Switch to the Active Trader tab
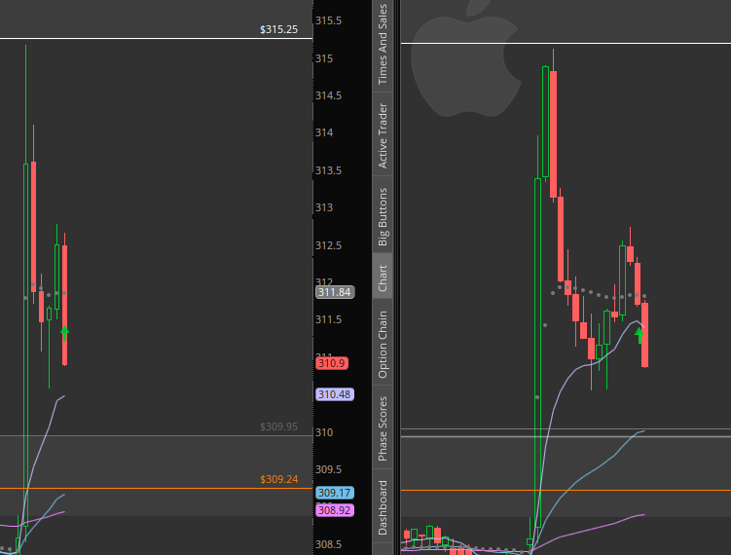Image resolution: width=731 pixels, height=555 pixels. [383, 135]
